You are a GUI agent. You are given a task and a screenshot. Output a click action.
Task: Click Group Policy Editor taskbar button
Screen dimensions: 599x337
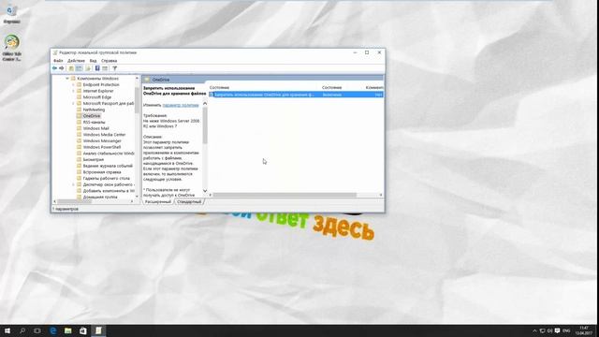point(98,330)
